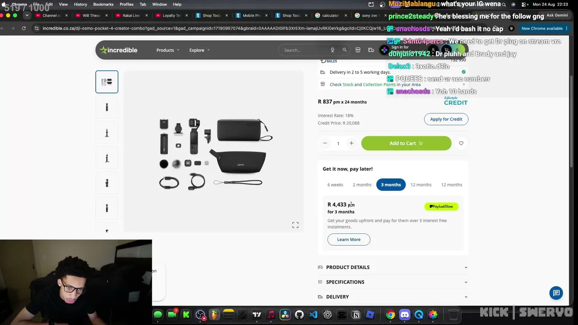The image size is (578, 325).
Task: Select the 6 weeks payment plan
Action: (336, 185)
